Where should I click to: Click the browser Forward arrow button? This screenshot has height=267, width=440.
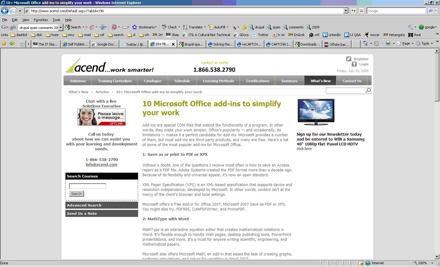(13, 11)
